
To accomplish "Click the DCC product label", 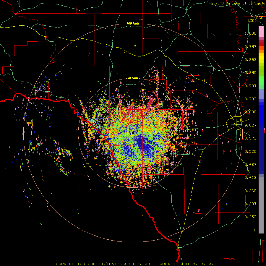I will coord(259,18).
